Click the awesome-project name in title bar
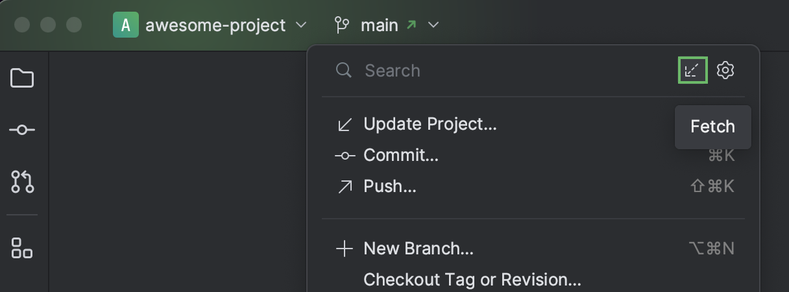789x292 pixels. (215, 25)
